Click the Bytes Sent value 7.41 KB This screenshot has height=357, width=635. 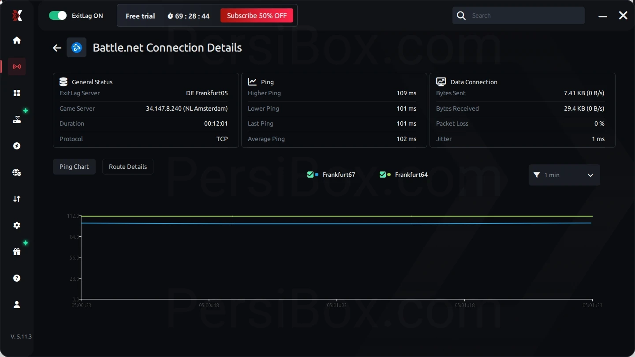574,93
